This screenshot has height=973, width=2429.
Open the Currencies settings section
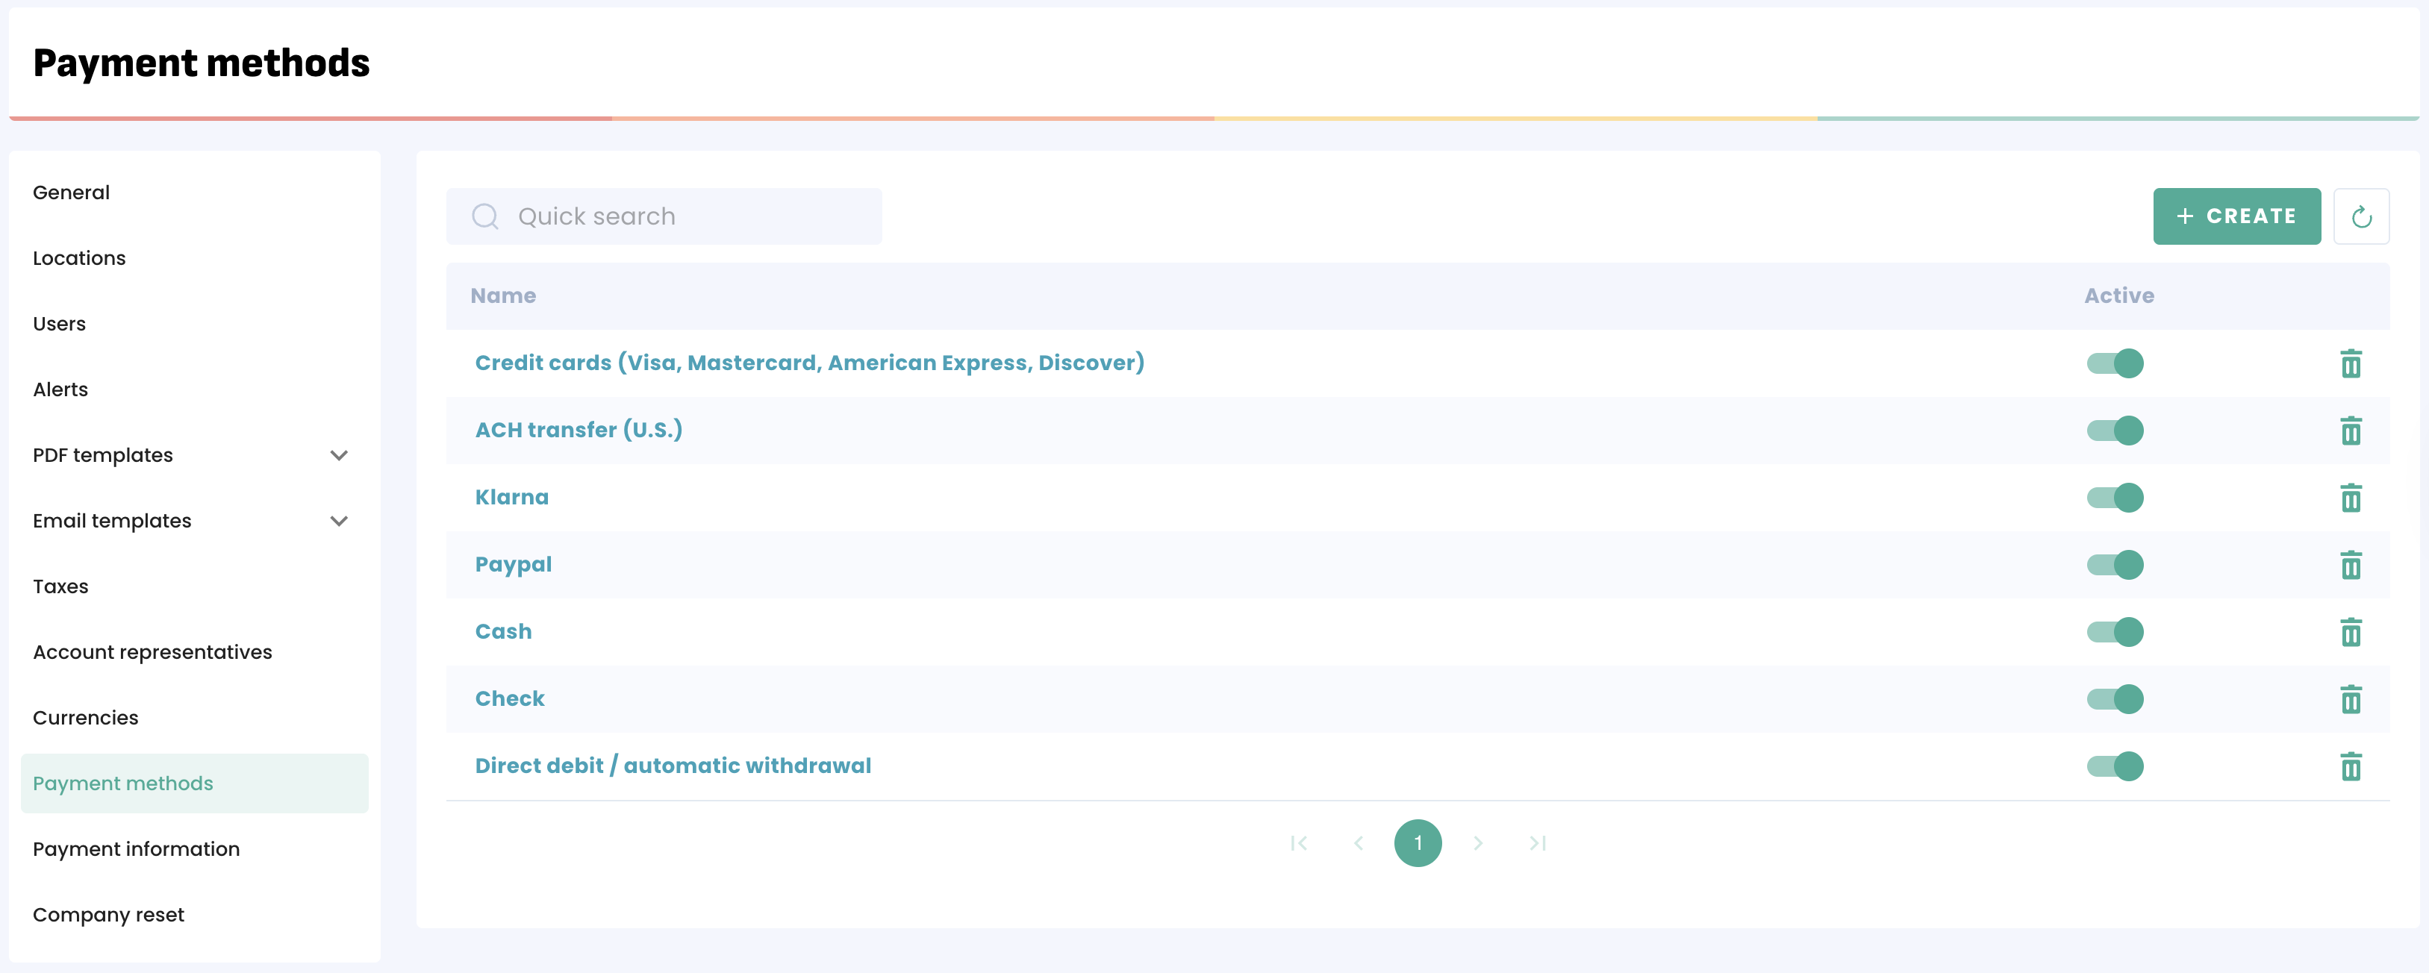coord(86,718)
